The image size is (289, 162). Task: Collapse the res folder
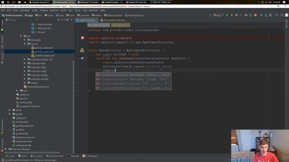(21, 36)
